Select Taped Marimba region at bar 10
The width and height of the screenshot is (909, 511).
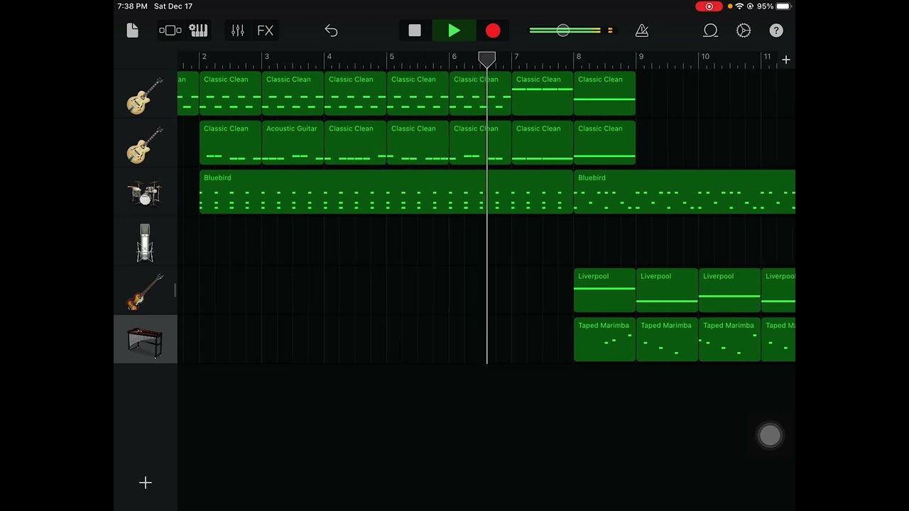pyautogui.click(x=729, y=339)
